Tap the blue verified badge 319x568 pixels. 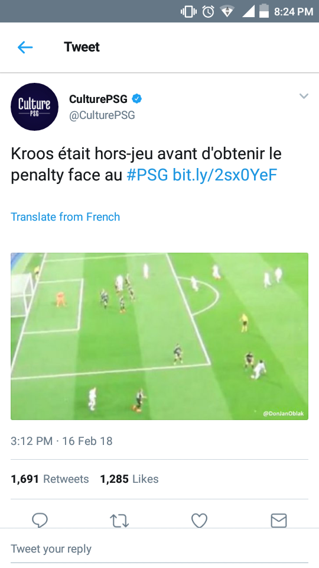pyautogui.click(x=136, y=99)
